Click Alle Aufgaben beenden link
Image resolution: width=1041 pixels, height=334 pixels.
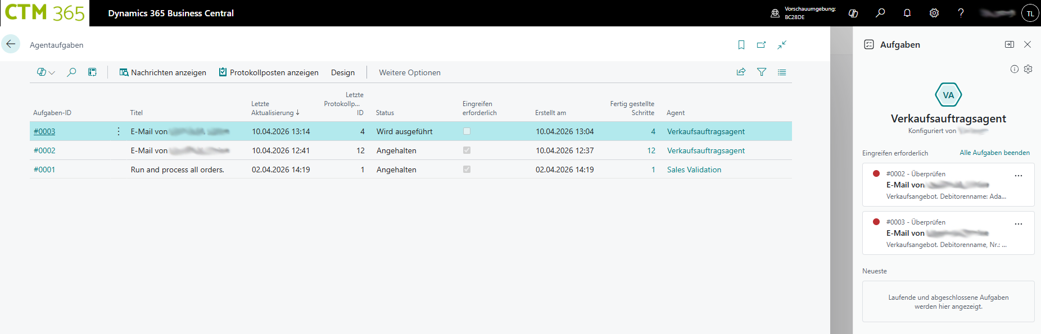(x=994, y=153)
